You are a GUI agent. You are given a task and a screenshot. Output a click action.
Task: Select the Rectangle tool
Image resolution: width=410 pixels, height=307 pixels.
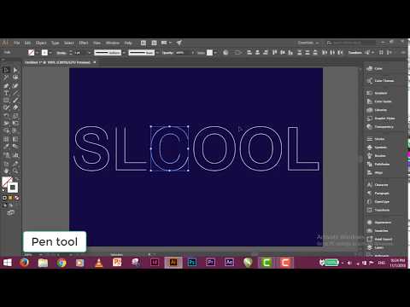pos(6,101)
